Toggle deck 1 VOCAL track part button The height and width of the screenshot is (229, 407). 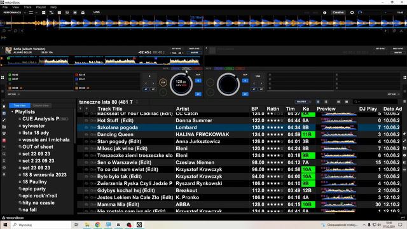(x=186, y=69)
